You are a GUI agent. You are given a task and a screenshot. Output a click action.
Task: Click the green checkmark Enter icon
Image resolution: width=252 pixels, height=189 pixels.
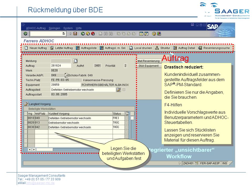click(x=25, y=34)
